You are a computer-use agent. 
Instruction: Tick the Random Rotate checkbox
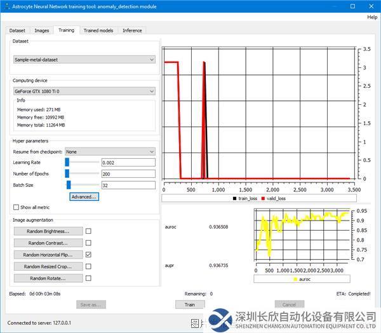(88, 278)
